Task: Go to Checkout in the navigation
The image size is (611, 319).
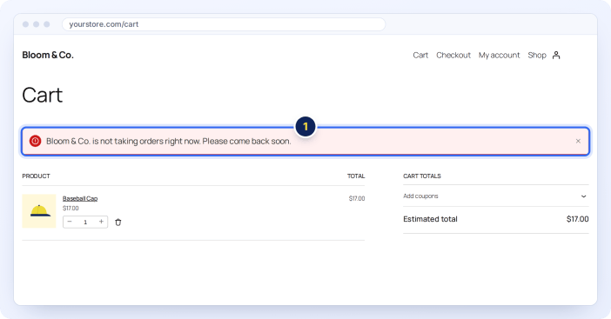Action: point(453,56)
